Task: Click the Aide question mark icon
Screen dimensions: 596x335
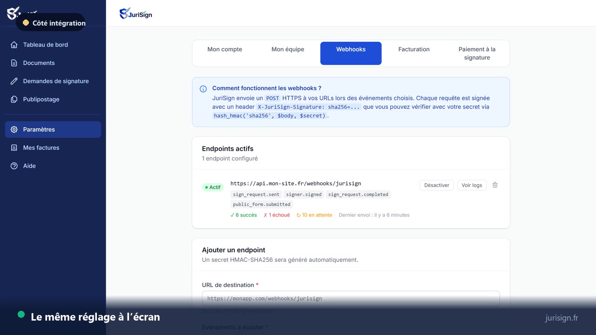Action: (14, 166)
